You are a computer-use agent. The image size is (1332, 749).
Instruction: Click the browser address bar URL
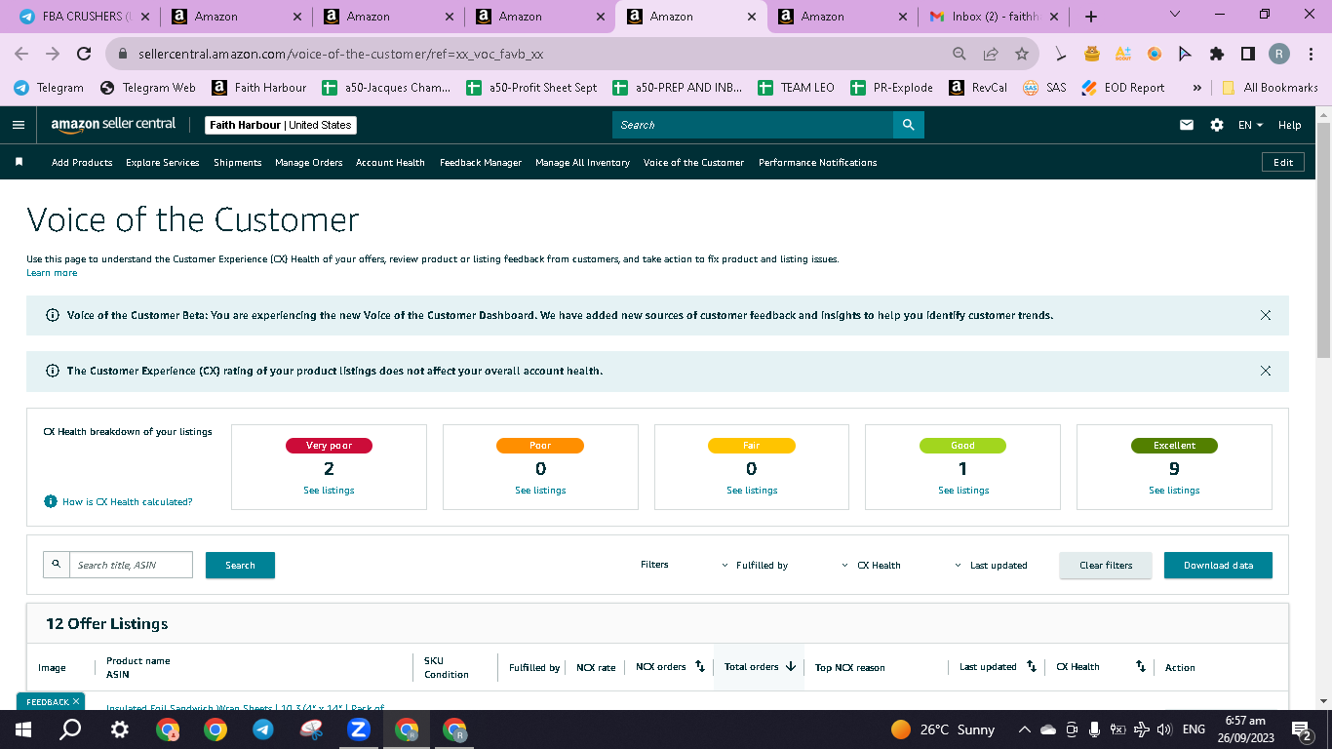tap(340, 55)
